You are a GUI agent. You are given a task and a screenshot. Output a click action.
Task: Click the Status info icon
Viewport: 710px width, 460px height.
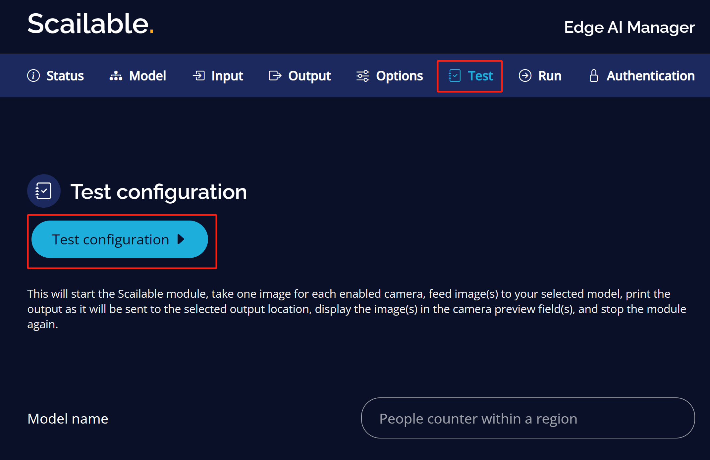33,76
